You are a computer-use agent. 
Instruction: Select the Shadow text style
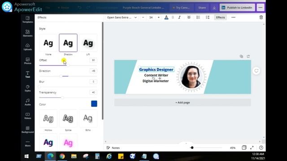tap(68, 43)
